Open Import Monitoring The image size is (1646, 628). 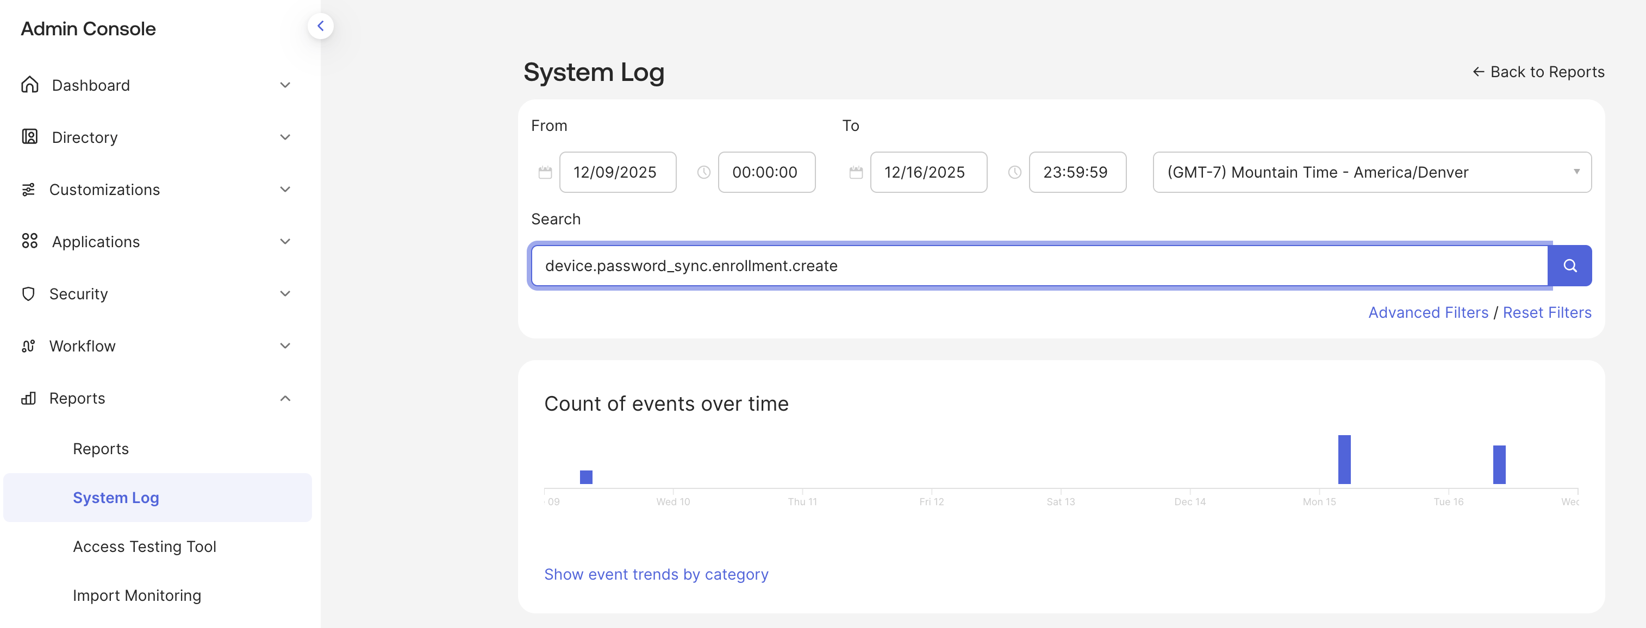pos(137,595)
